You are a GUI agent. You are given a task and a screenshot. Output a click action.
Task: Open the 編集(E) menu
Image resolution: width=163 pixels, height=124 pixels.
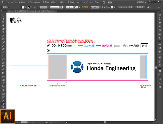[x=22, y=2]
